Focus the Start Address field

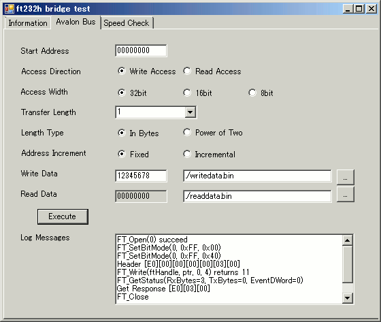pyautogui.click(x=142, y=50)
